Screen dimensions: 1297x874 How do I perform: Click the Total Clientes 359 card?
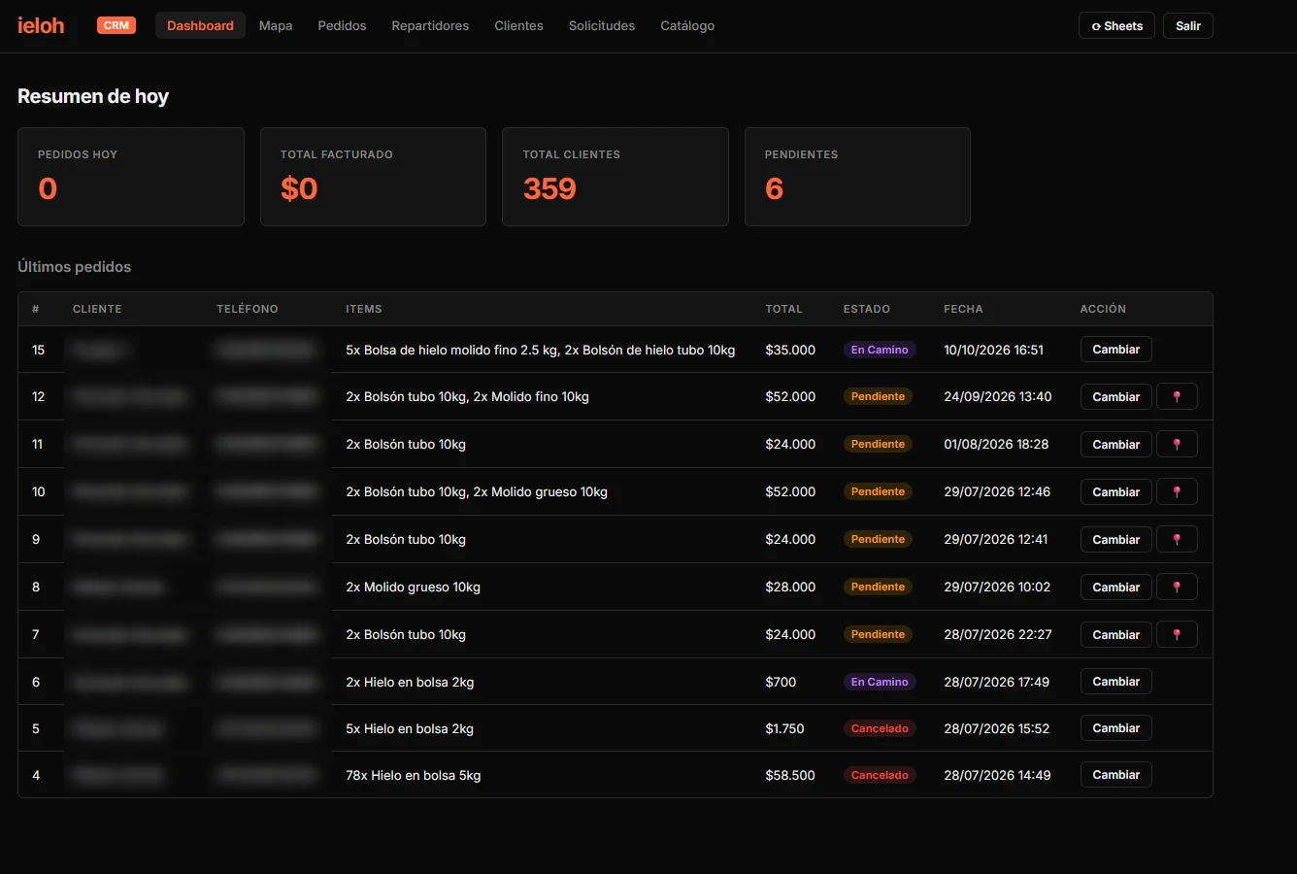(615, 177)
